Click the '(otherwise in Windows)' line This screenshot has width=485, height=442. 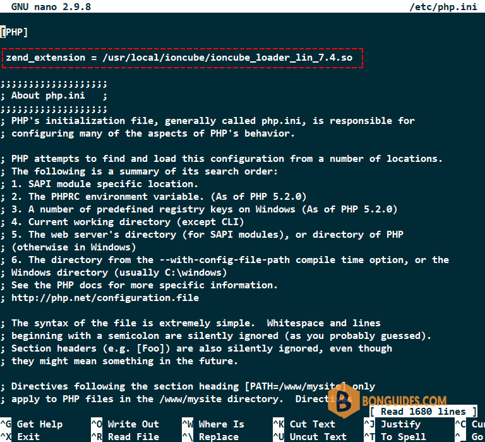(x=68, y=247)
